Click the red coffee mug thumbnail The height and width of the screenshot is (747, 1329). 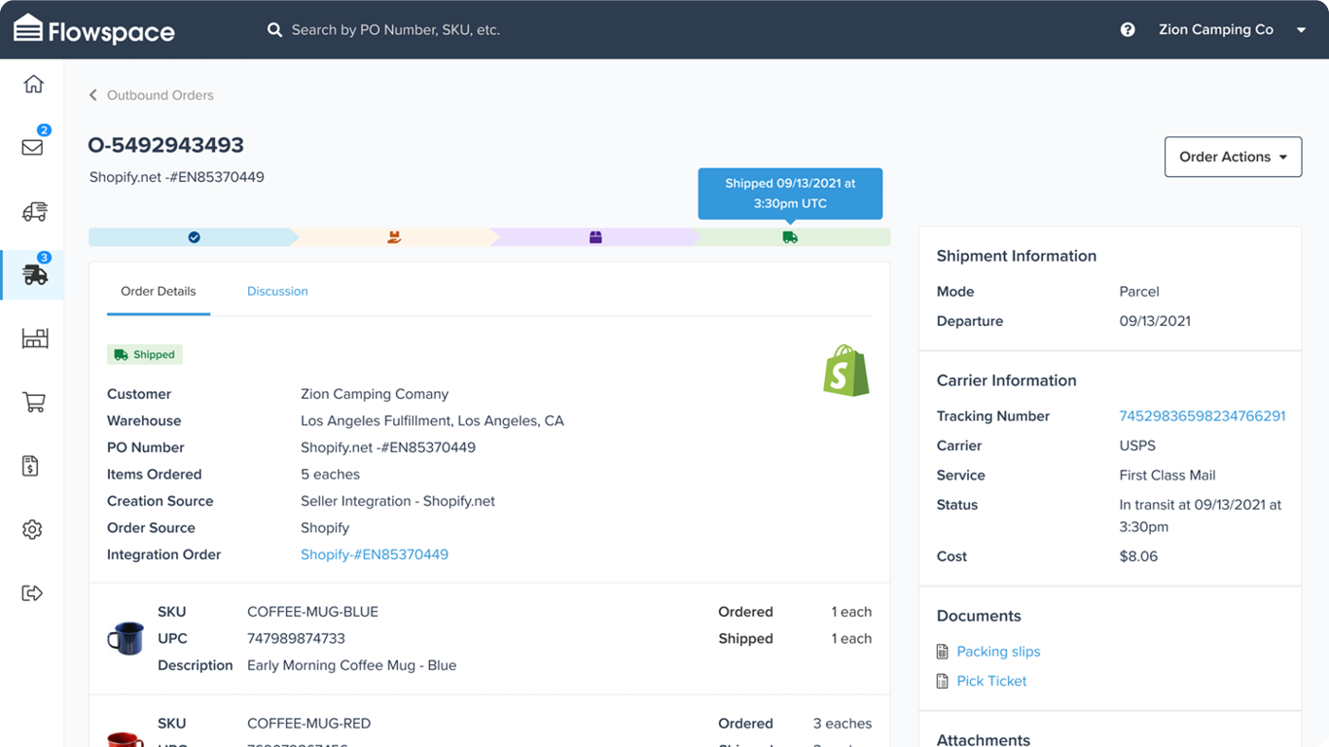[x=126, y=739]
